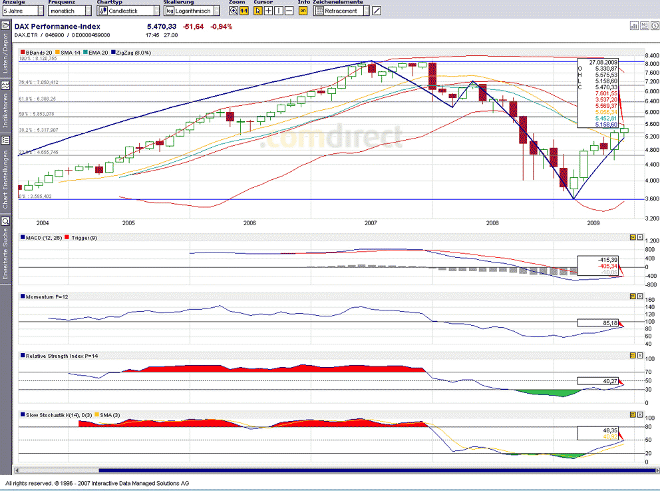Open the Anzeige time range dropdown
Screen dimensions: 660x491
(23, 11)
